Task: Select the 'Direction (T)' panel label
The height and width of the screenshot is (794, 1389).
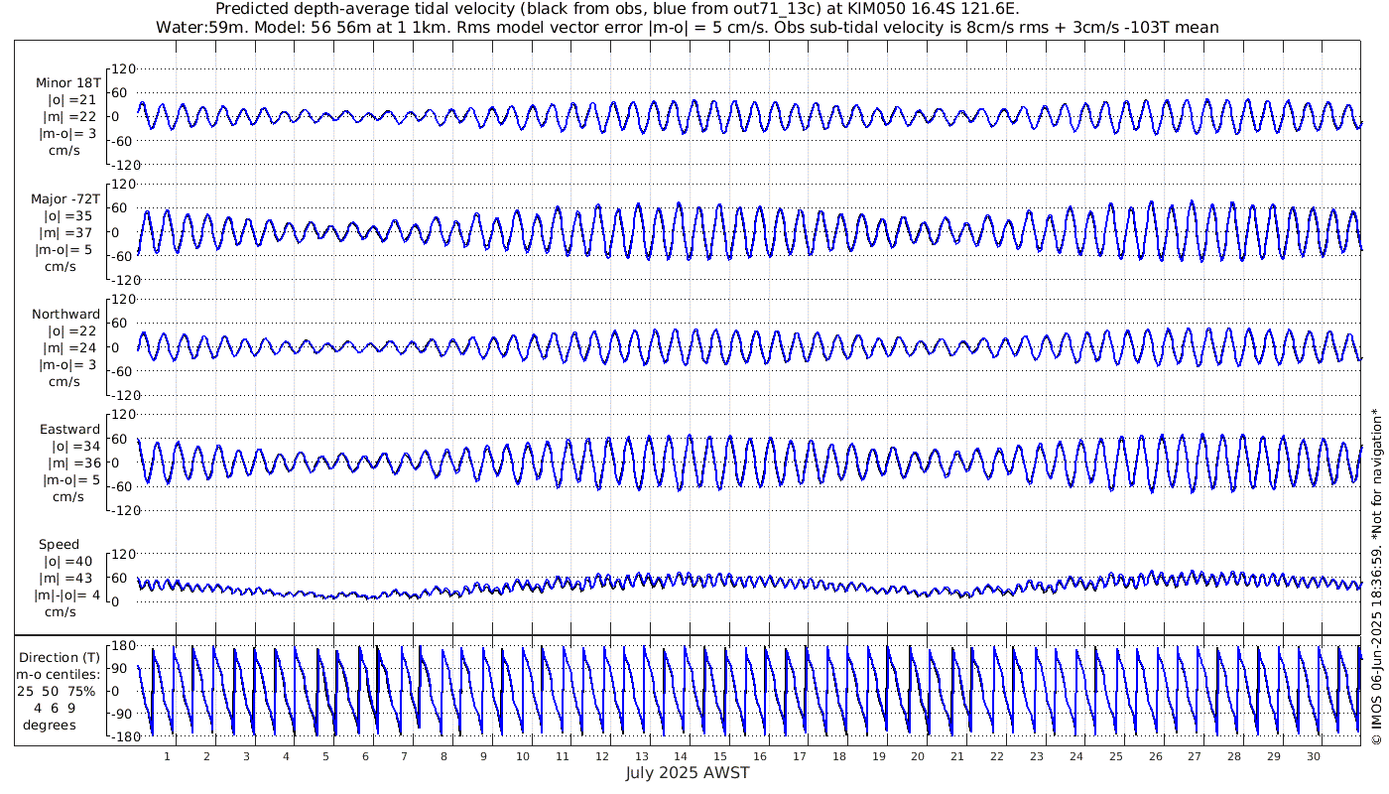Action: point(60,657)
